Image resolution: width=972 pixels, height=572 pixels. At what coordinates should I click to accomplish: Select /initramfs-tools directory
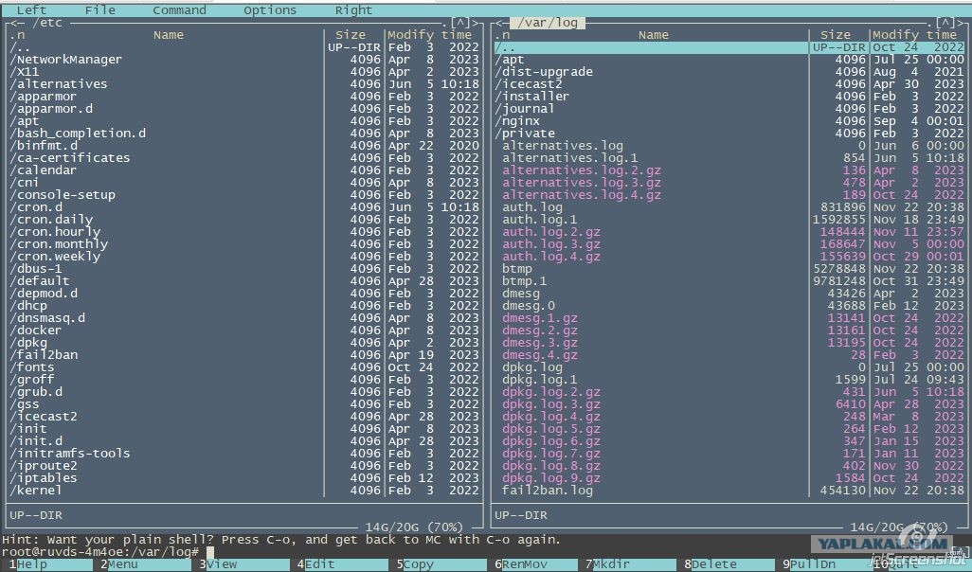pyautogui.click(x=244, y=454)
